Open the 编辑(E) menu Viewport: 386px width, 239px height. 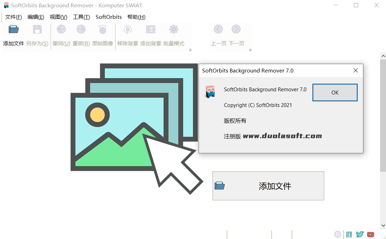click(36, 17)
